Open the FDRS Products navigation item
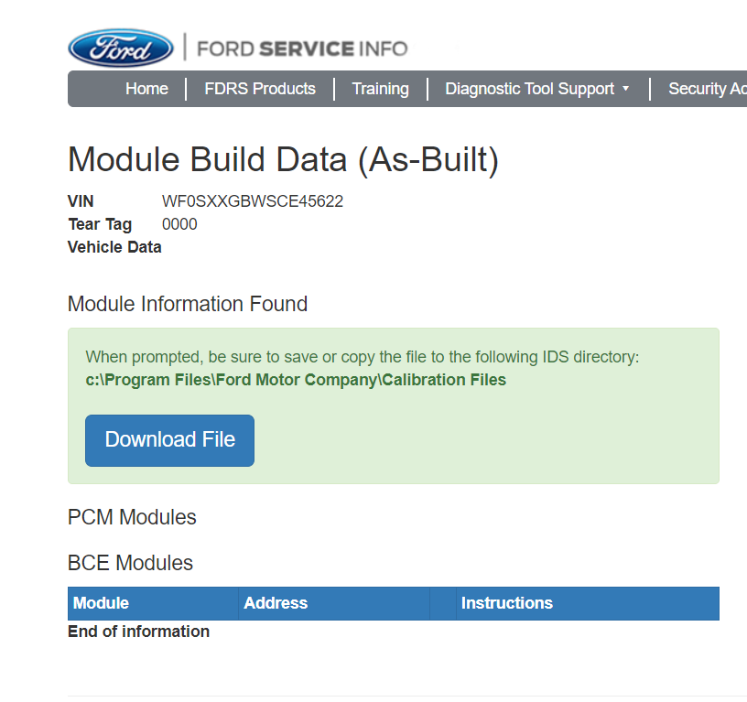This screenshot has height=702, width=747. (260, 89)
